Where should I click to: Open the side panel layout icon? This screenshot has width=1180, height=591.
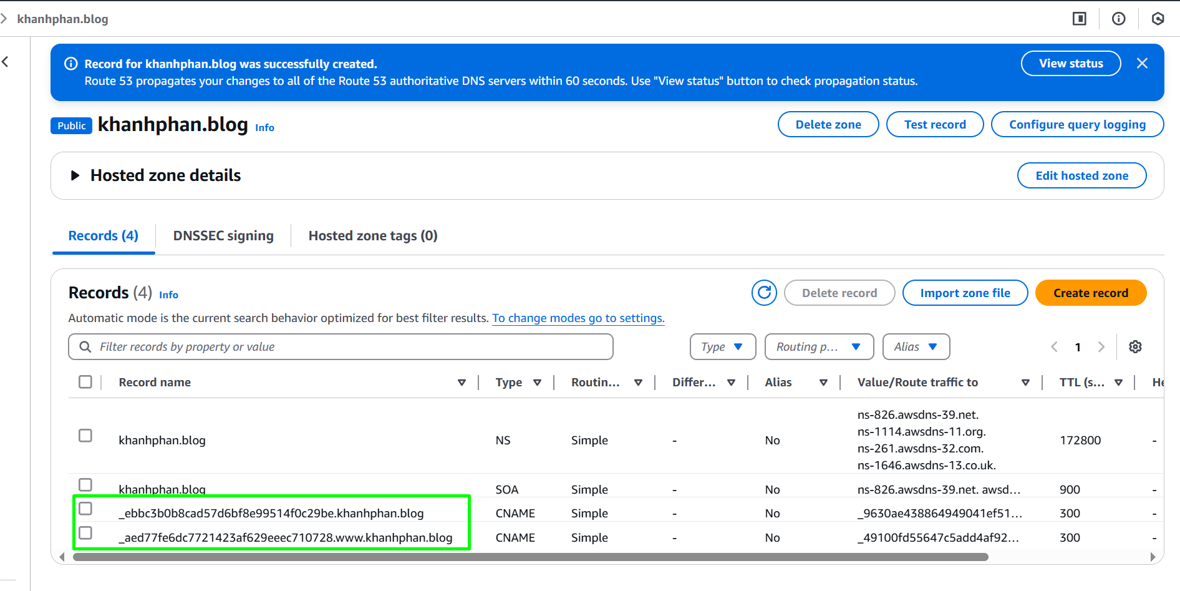(x=1079, y=19)
